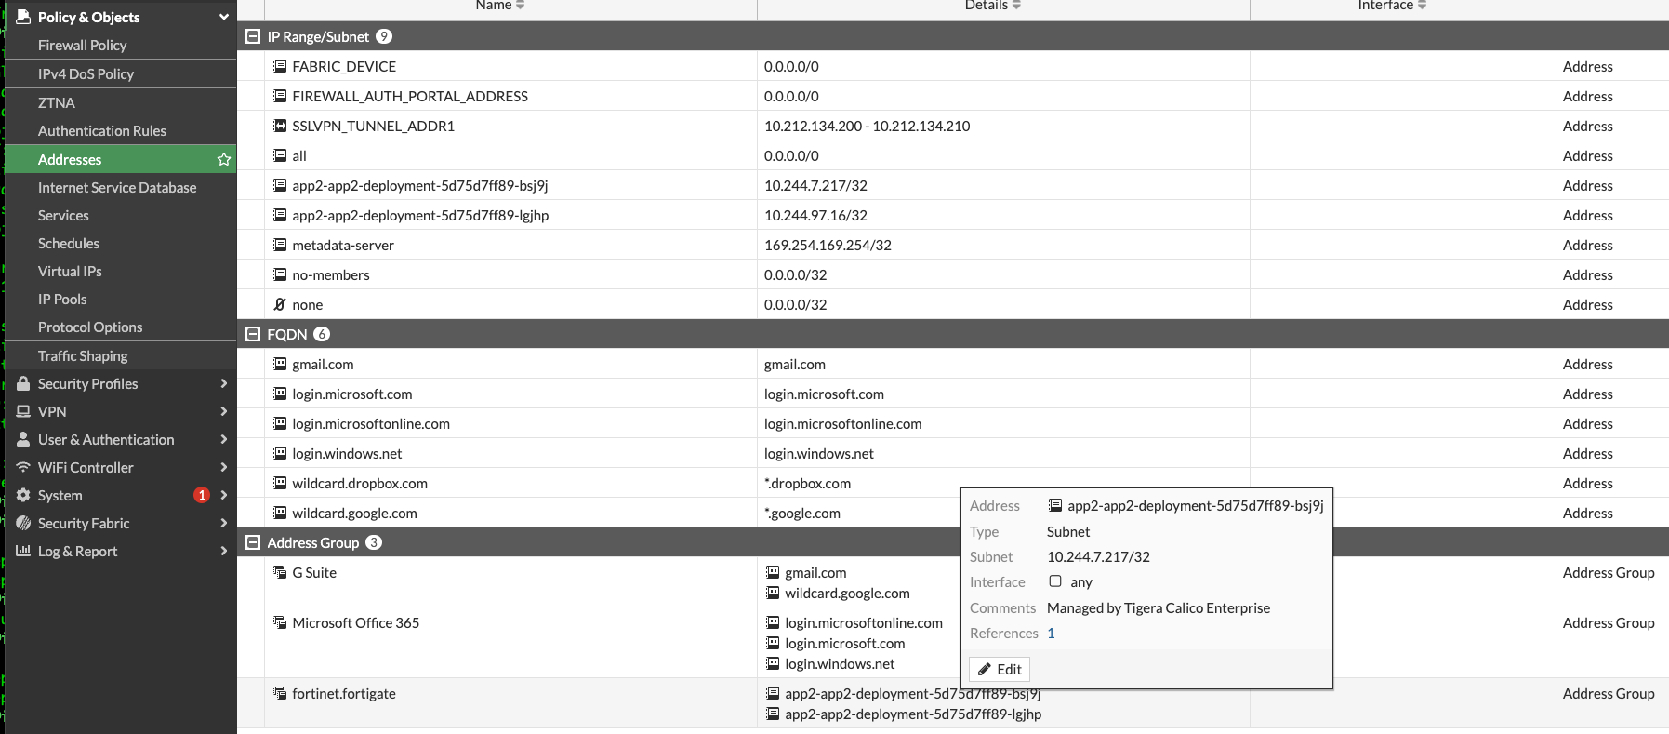
Task: Click the Name column sort icon
Action: (x=521, y=6)
